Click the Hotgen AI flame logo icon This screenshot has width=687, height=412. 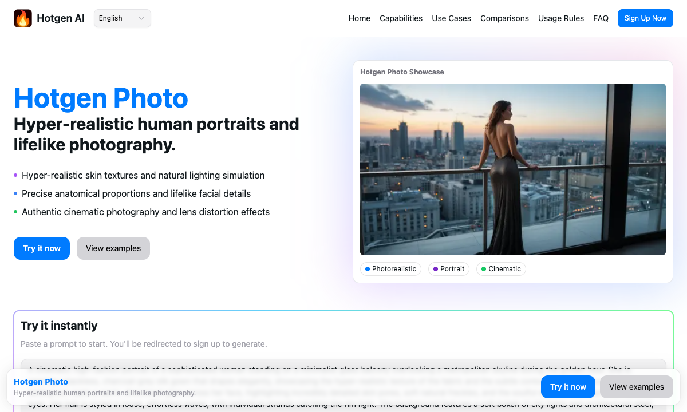click(x=23, y=18)
